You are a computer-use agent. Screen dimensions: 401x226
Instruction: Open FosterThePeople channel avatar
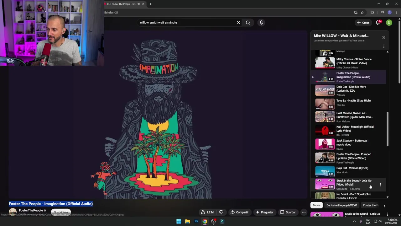13,212
